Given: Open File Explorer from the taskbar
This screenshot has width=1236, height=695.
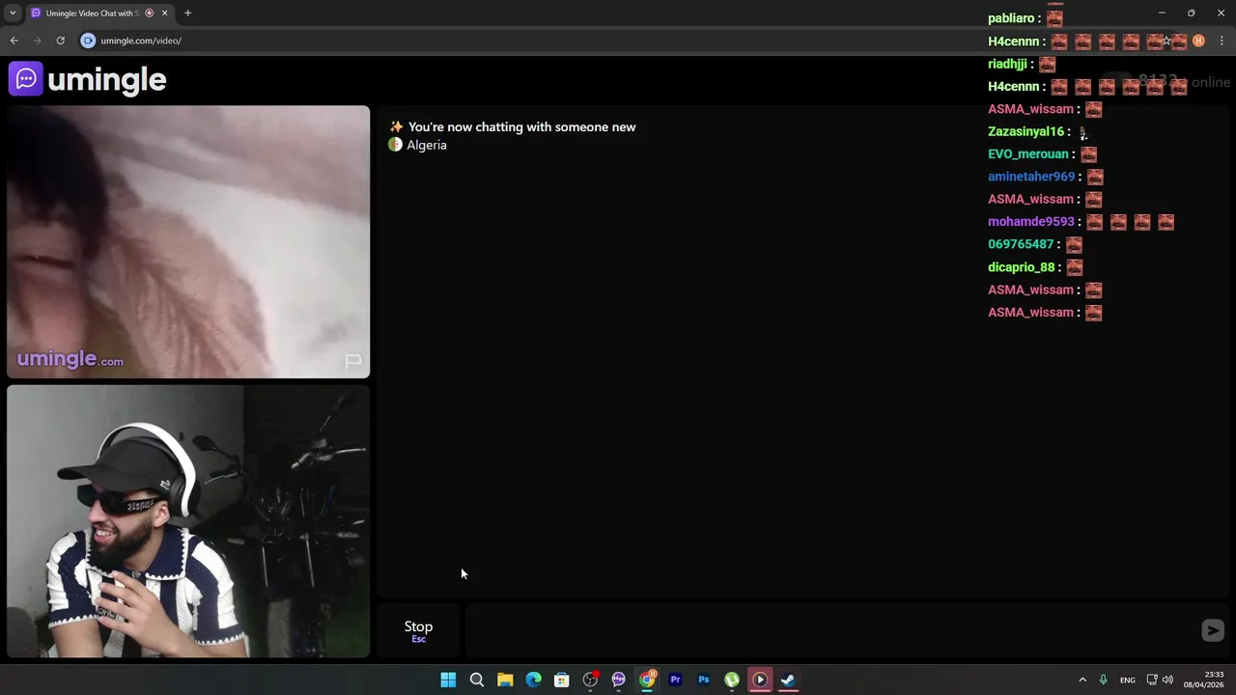Looking at the screenshot, I should 505,680.
